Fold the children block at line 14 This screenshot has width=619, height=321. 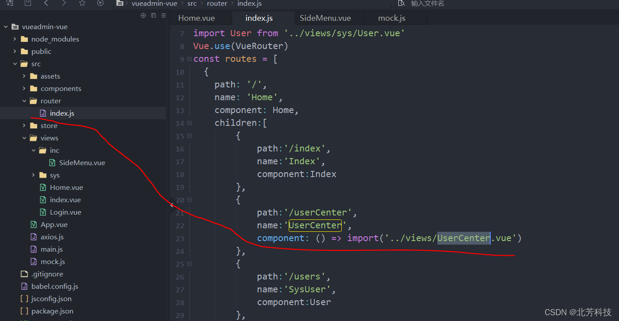189,123
